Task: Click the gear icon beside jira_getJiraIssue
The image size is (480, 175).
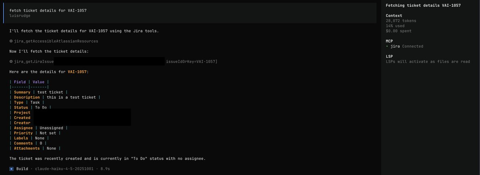Action: pyautogui.click(x=11, y=62)
